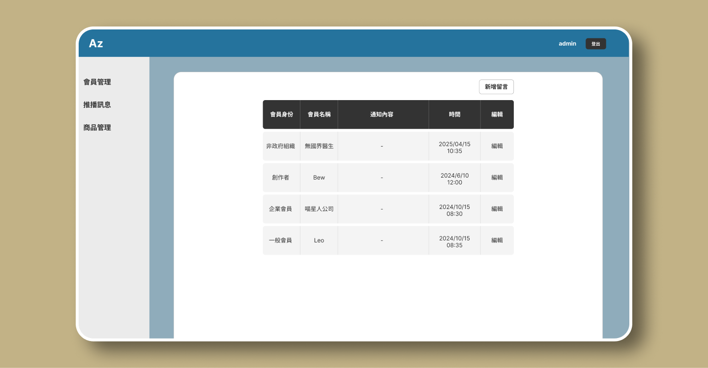The image size is (708, 368).
Task: Open 會員管理 in the sidebar
Action: click(x=97, y=82)
